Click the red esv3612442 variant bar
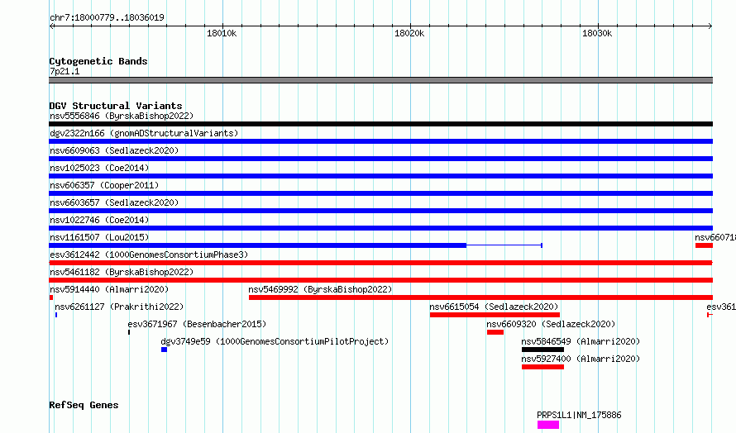The height and width of the screenshot is (433, 736). click(380, 263)
